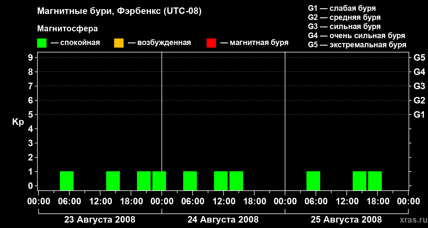The image size is (428, 228).
Task: Click the orange 'возбужденная' legend swatch
Action: click(x=119, y=43)
